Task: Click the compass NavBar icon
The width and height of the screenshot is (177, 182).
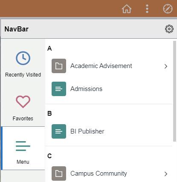Action: pos(168,9)
